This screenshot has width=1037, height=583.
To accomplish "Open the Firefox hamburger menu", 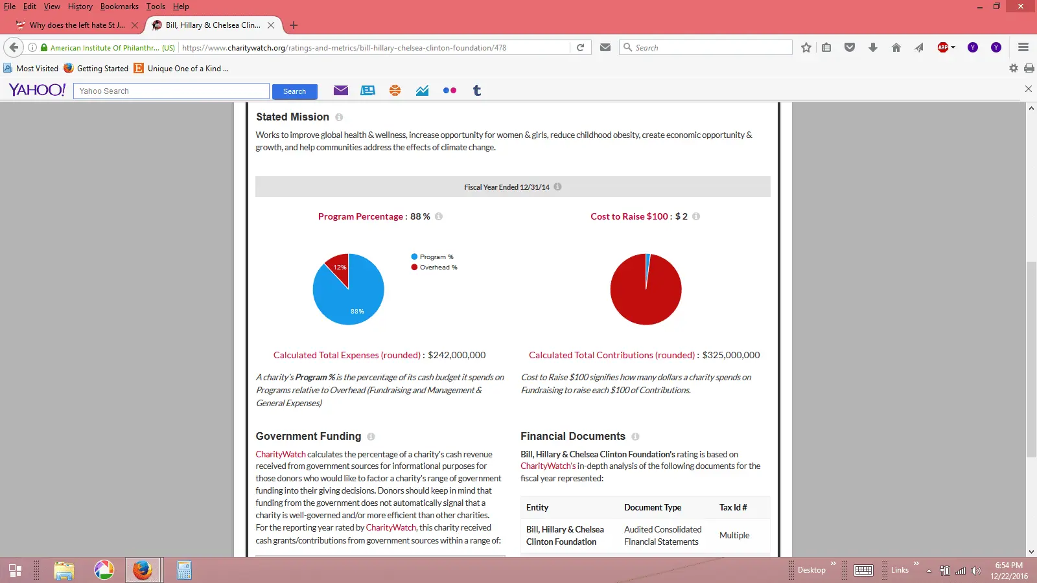I will pyautogui.click(x=1023, y=47).
